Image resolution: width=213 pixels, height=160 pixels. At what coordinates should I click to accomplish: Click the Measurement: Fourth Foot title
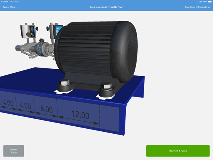pyautogui.click(x=106, y=7)
